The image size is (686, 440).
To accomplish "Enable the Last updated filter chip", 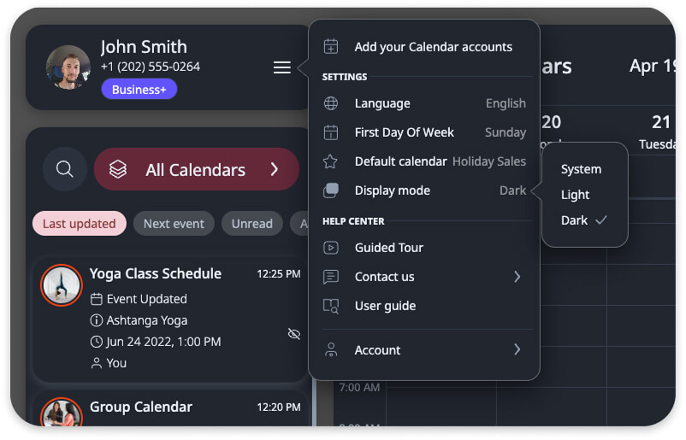I will [80, 224].
